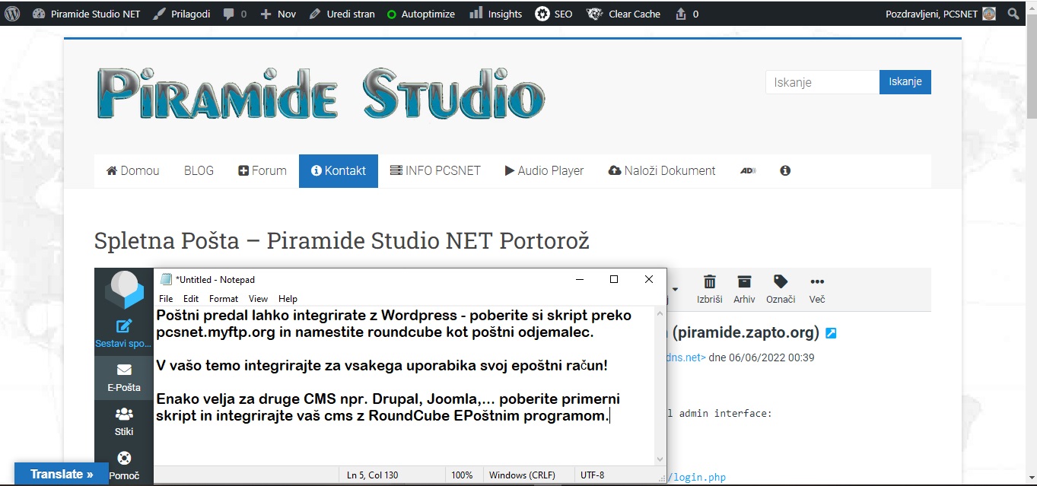Open INFO PCSNET in the navigation
Screen dimensions: 1037x486
pos(435,170)
